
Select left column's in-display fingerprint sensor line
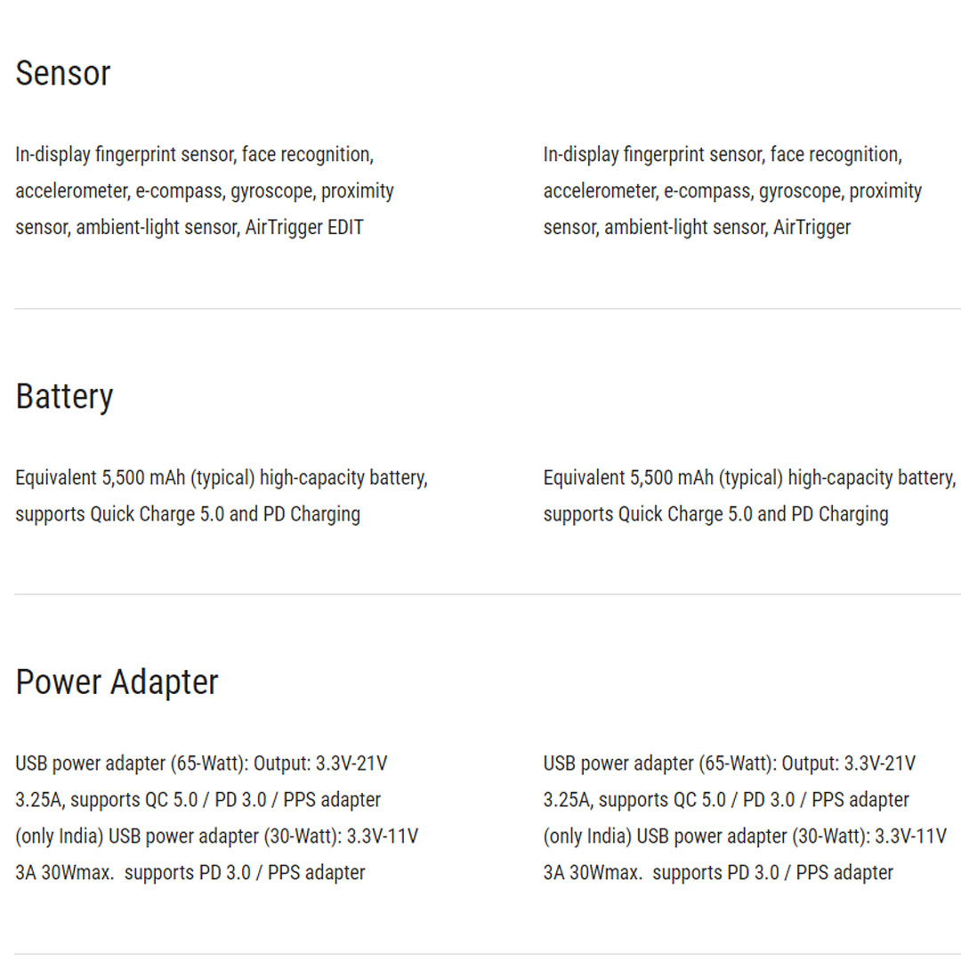[x=194, y=155]
